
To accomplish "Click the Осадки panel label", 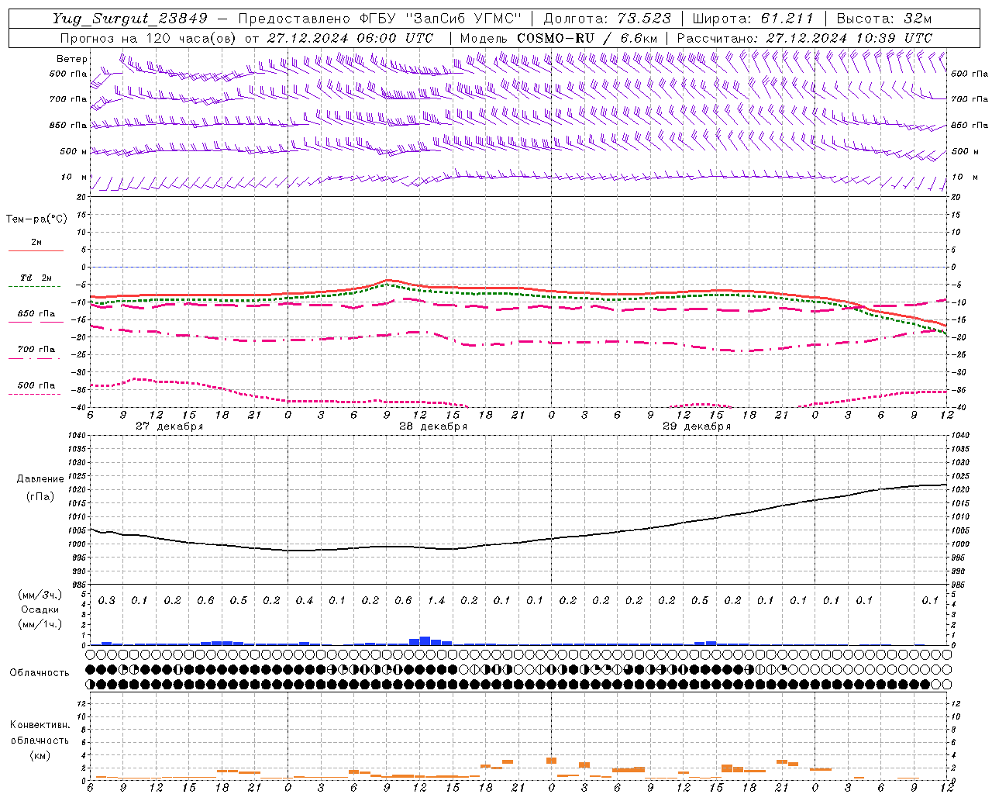I will (x=40, y=609).
